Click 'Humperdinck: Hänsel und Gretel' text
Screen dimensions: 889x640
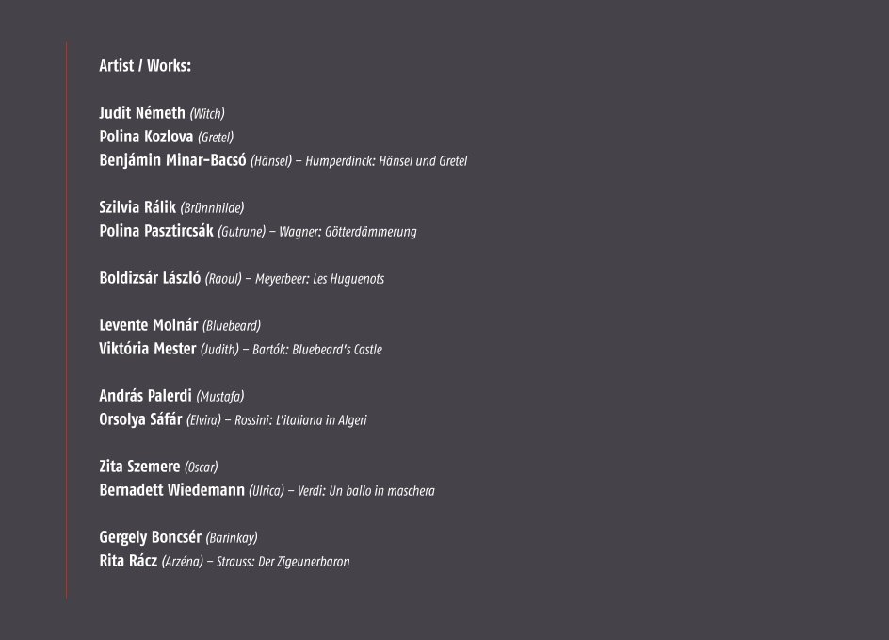tap(386, 161)
